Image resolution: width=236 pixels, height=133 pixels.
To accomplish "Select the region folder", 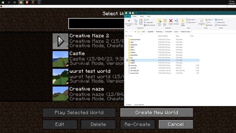I will point(133,60).
